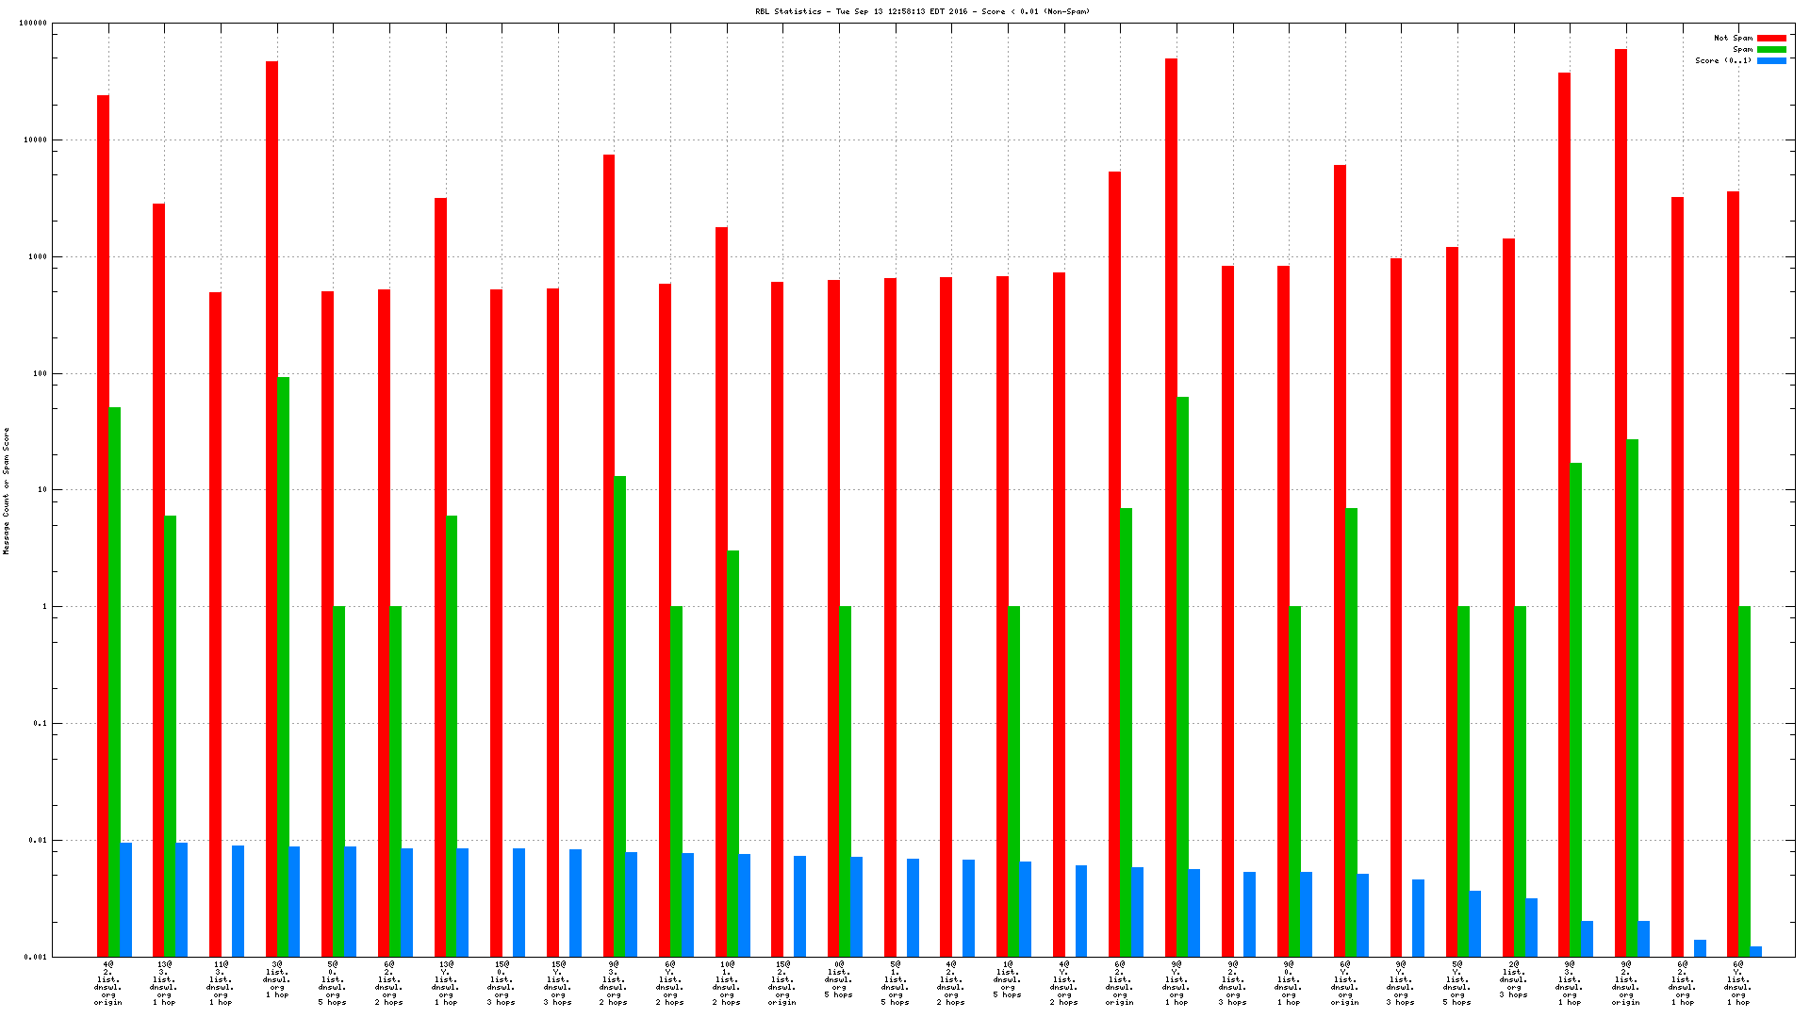Click the 'Not Spam' legend text

[x=1733, y=39]
